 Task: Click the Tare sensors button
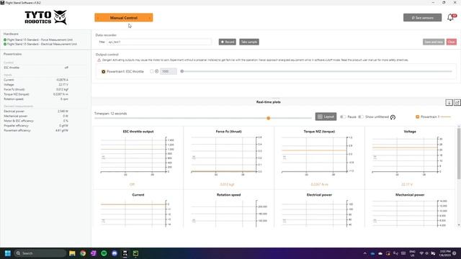[422, 17]
